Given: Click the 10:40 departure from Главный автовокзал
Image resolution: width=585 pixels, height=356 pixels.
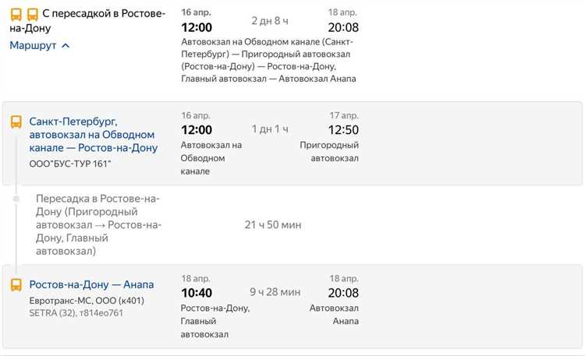Looking at the screenshot, I should tap(197, 293).
